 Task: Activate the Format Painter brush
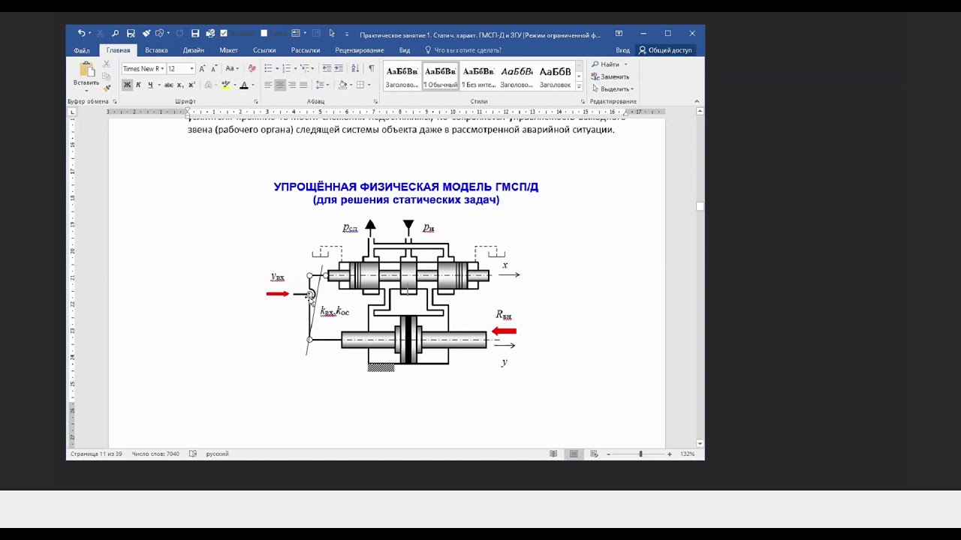107,88
